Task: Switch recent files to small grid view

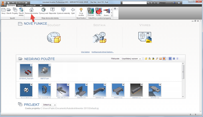Action: pyautogui.click(x=174, y=59)
